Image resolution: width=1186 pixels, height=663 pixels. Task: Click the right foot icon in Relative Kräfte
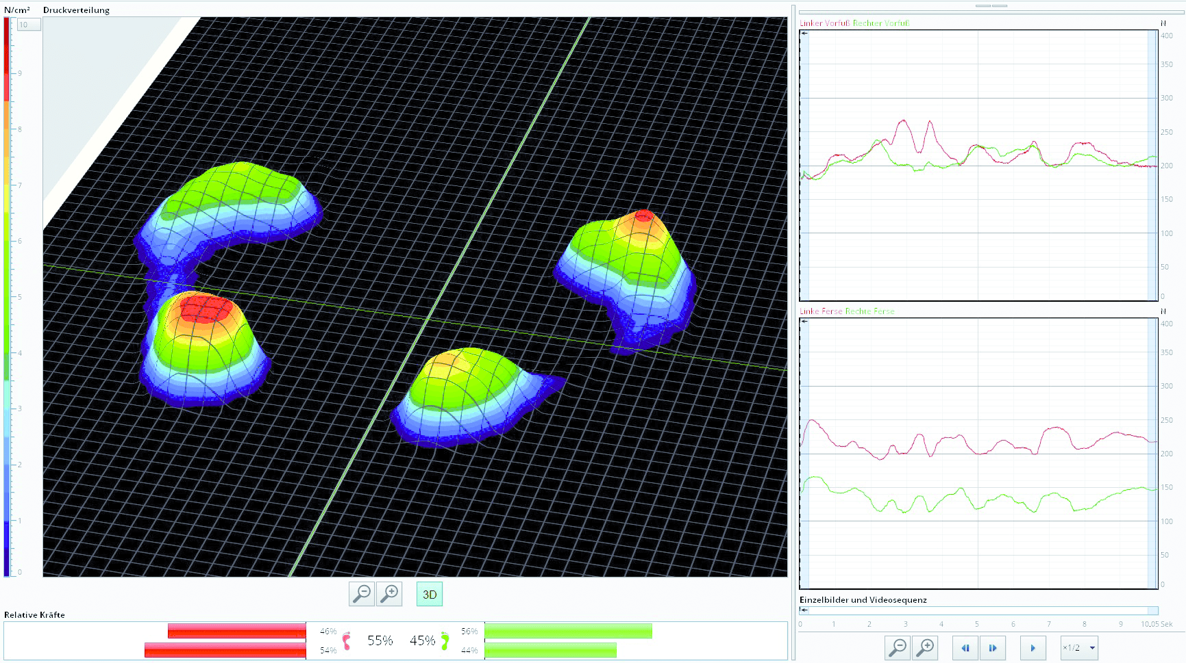point(445,640)
